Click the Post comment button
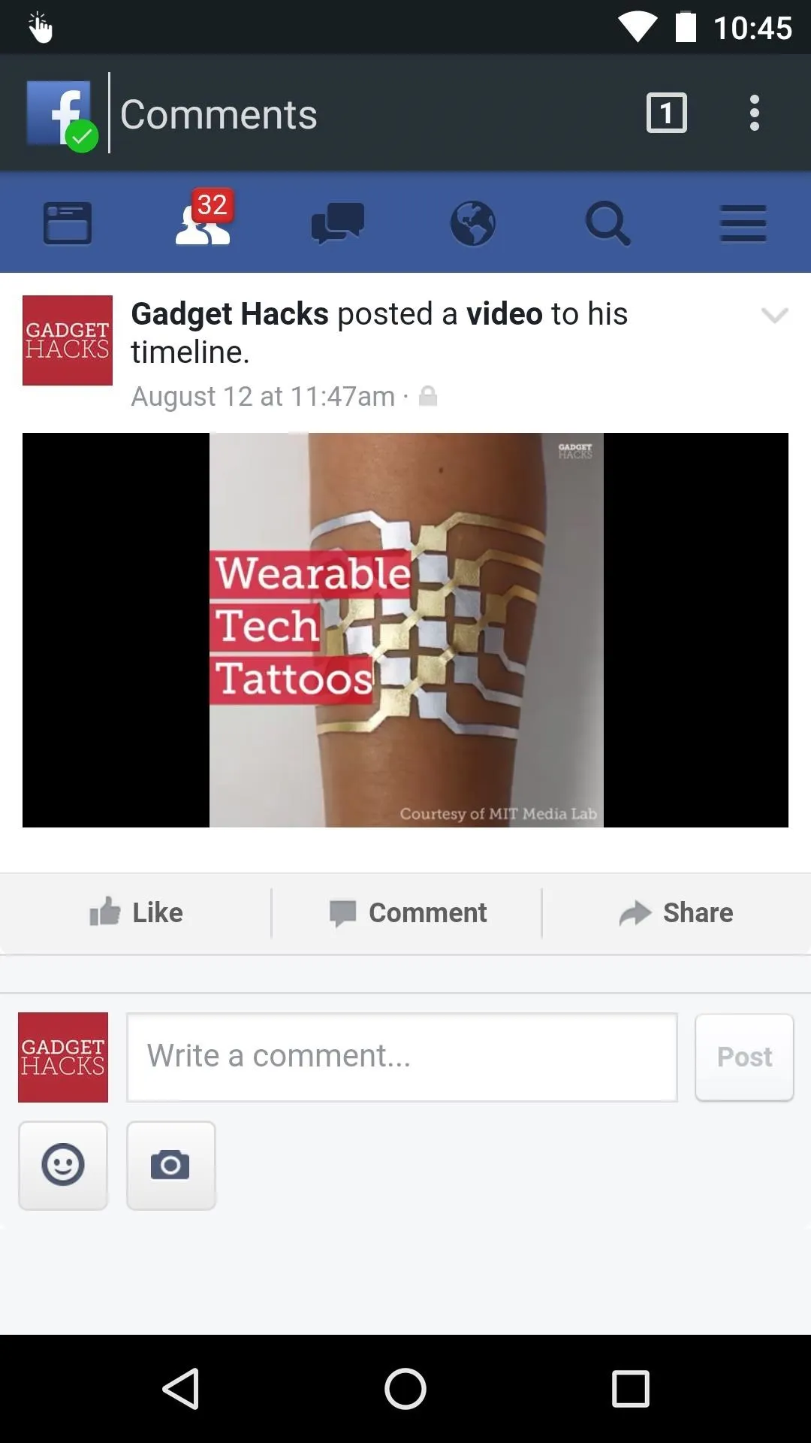The image size is (811, 1443). click(x=744, y=1057)
